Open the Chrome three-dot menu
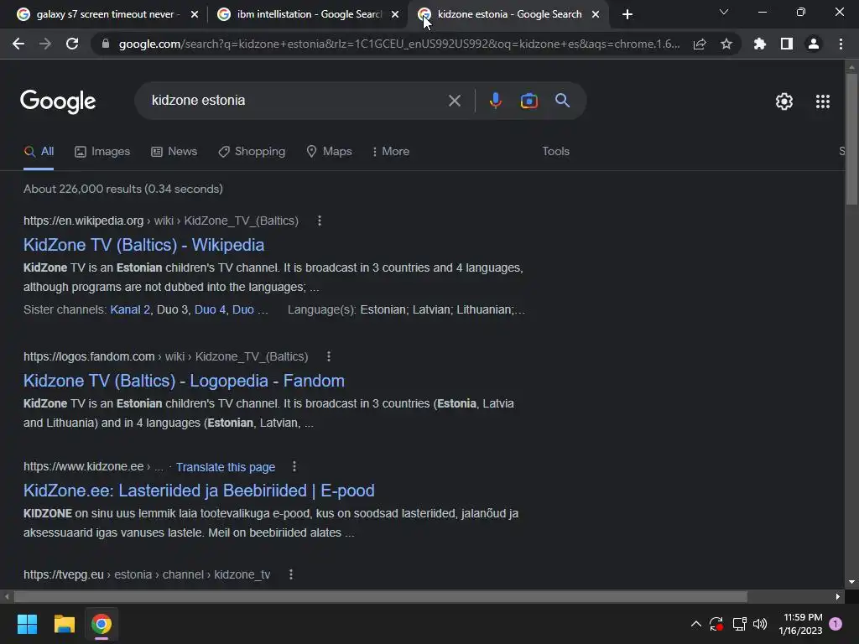 click(841, 44)
